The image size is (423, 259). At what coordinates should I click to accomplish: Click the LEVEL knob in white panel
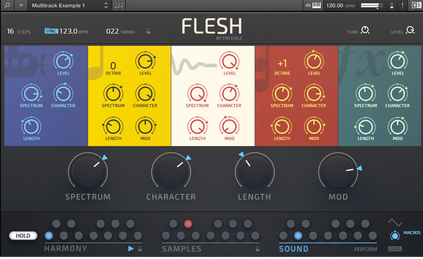click(230, 61)
